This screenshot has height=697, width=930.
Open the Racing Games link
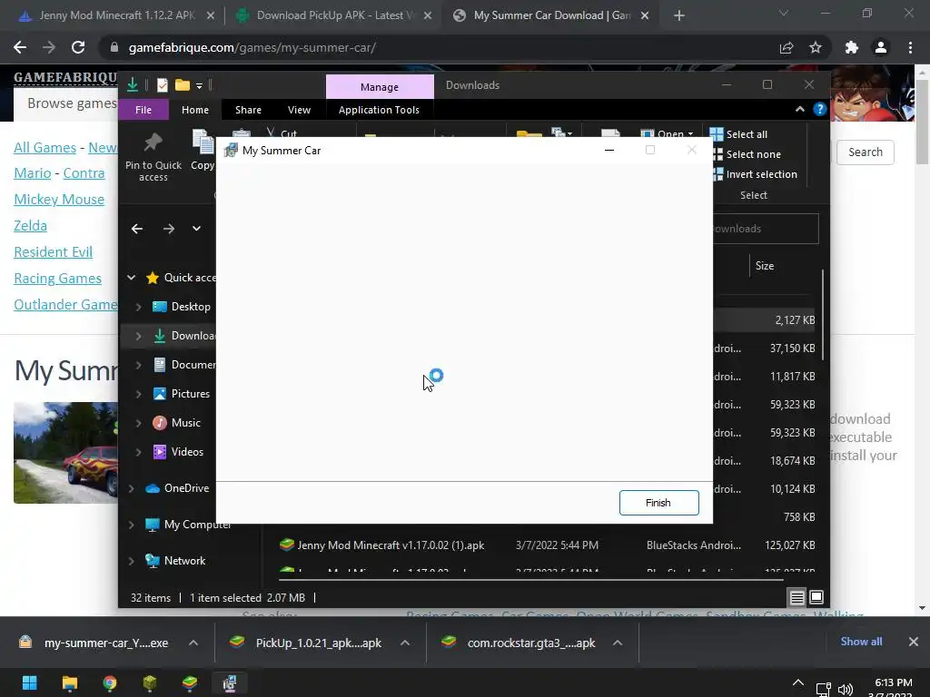57,278
